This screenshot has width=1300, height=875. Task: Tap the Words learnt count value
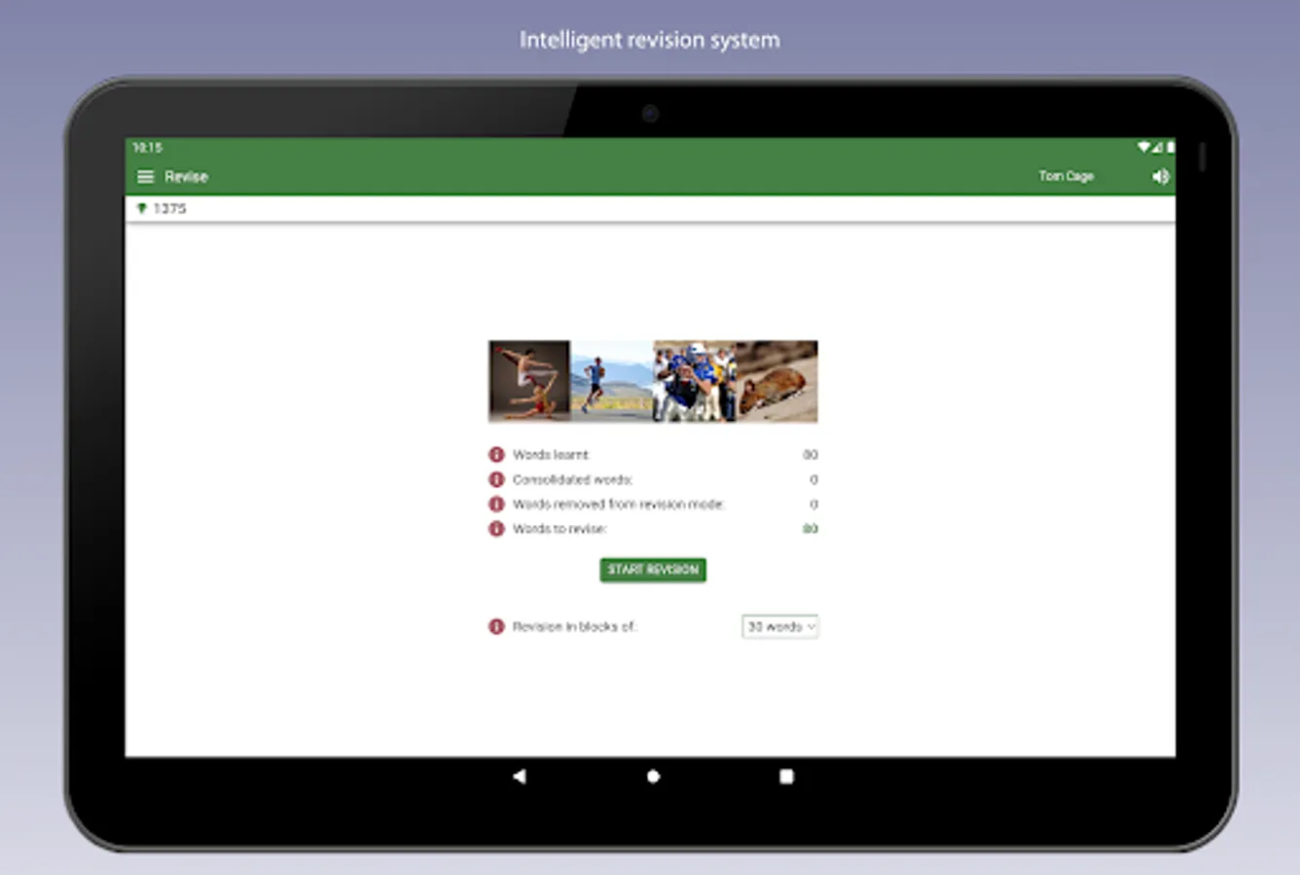click(x=810, y=454)
